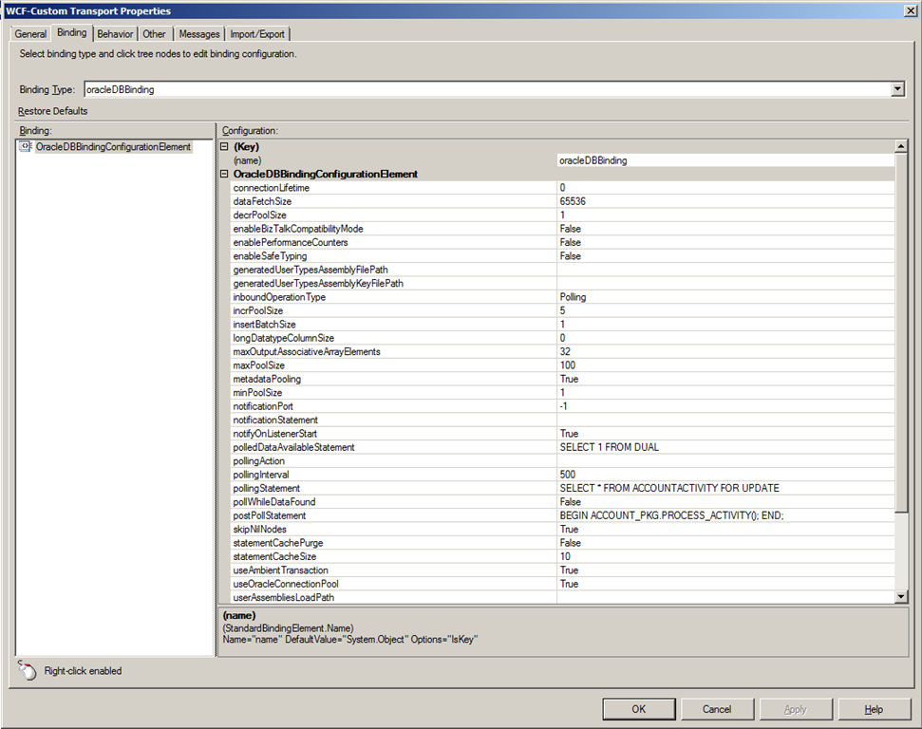
Task: Click the inboundOperationType value Polling
Action: [x=725, y=297]
